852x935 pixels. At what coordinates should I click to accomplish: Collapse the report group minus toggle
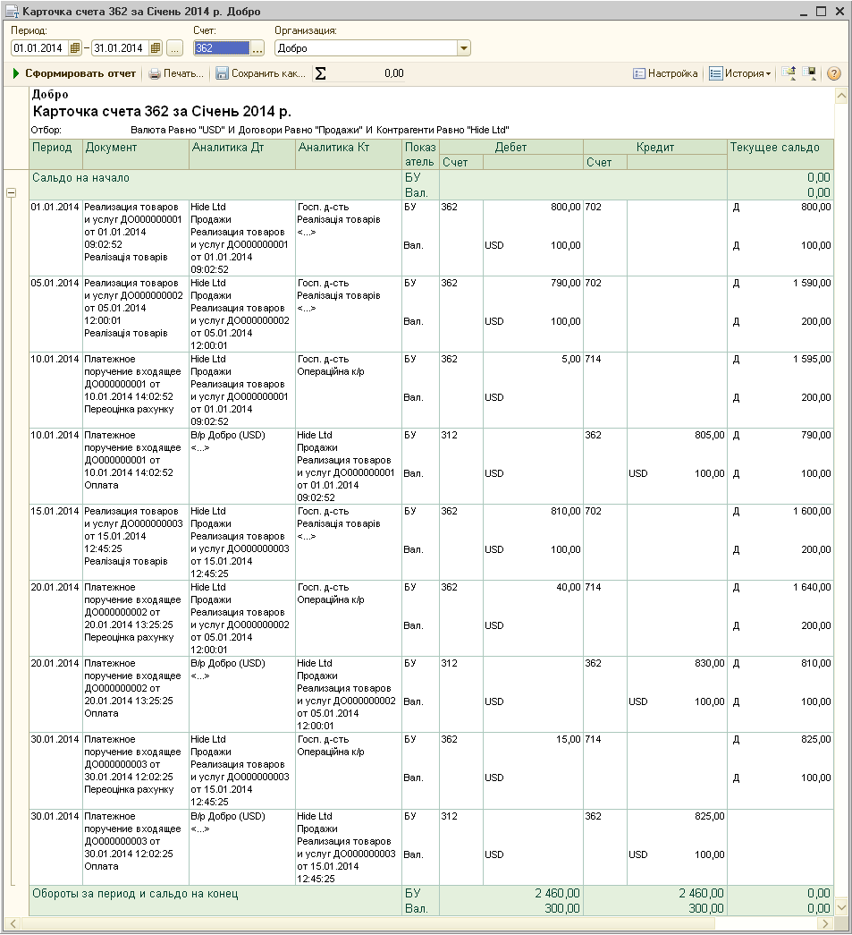[x=11, y=192]
